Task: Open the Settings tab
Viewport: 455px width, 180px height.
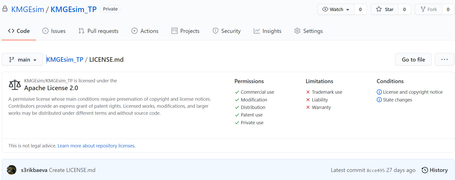Action: click(309, 31)
